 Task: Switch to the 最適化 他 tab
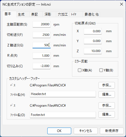[91, 14]
